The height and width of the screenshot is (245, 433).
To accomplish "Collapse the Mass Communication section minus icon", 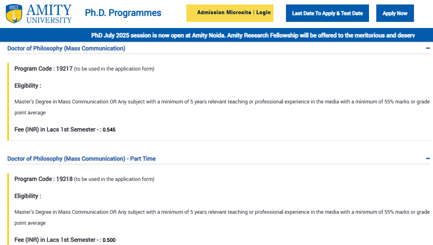I will 428,48.
